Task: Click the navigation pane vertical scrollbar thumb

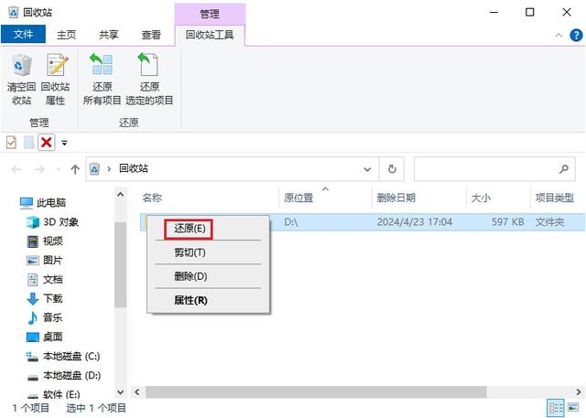Action: 120,264
